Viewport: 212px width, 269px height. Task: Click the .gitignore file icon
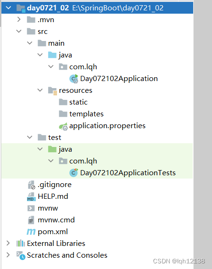click(32, 185)
